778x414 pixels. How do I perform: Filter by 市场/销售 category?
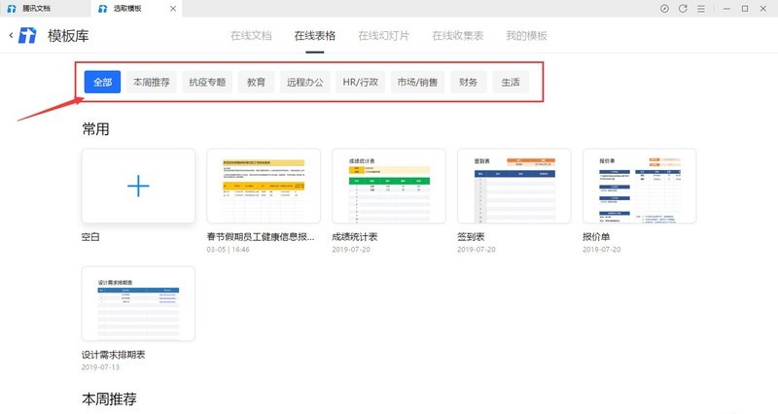(x=417, y=82)
